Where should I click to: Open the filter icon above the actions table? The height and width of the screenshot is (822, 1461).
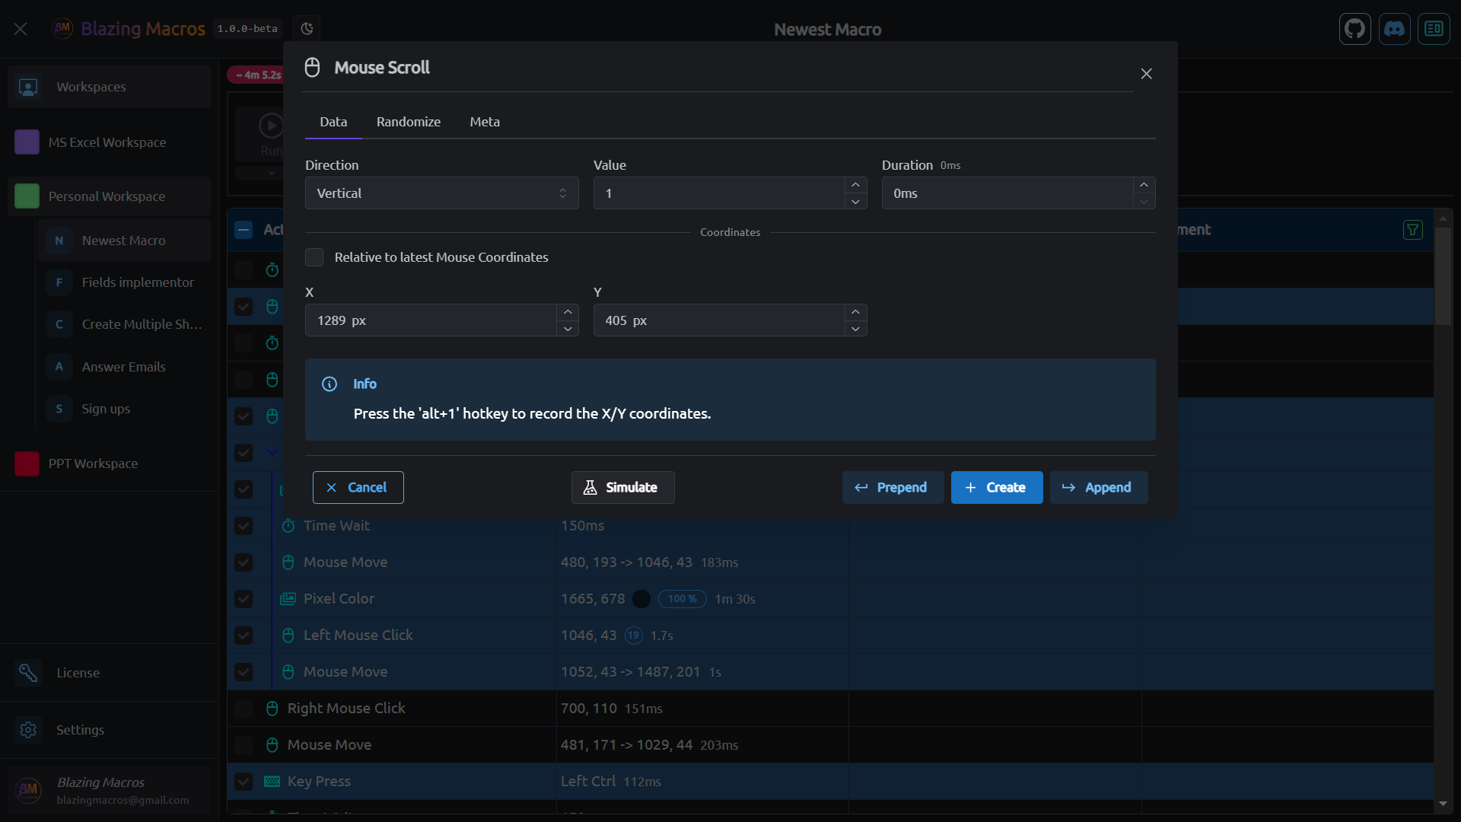click(1413, 229)
